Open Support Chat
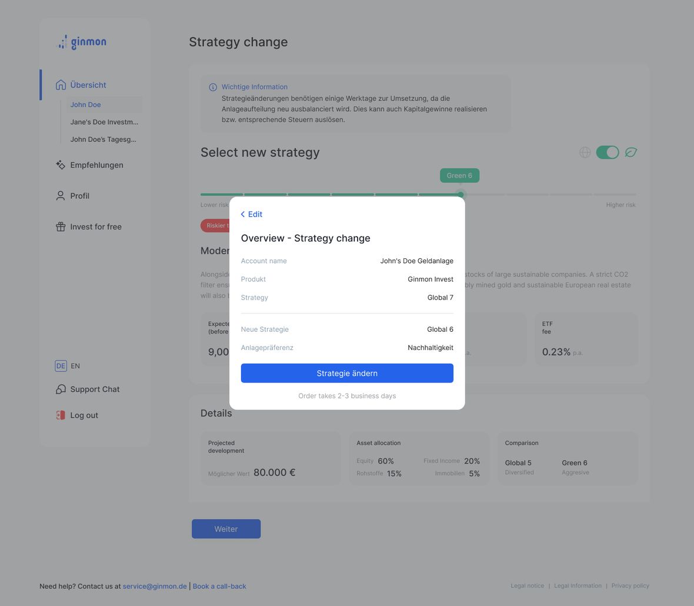 click(95, 389)
